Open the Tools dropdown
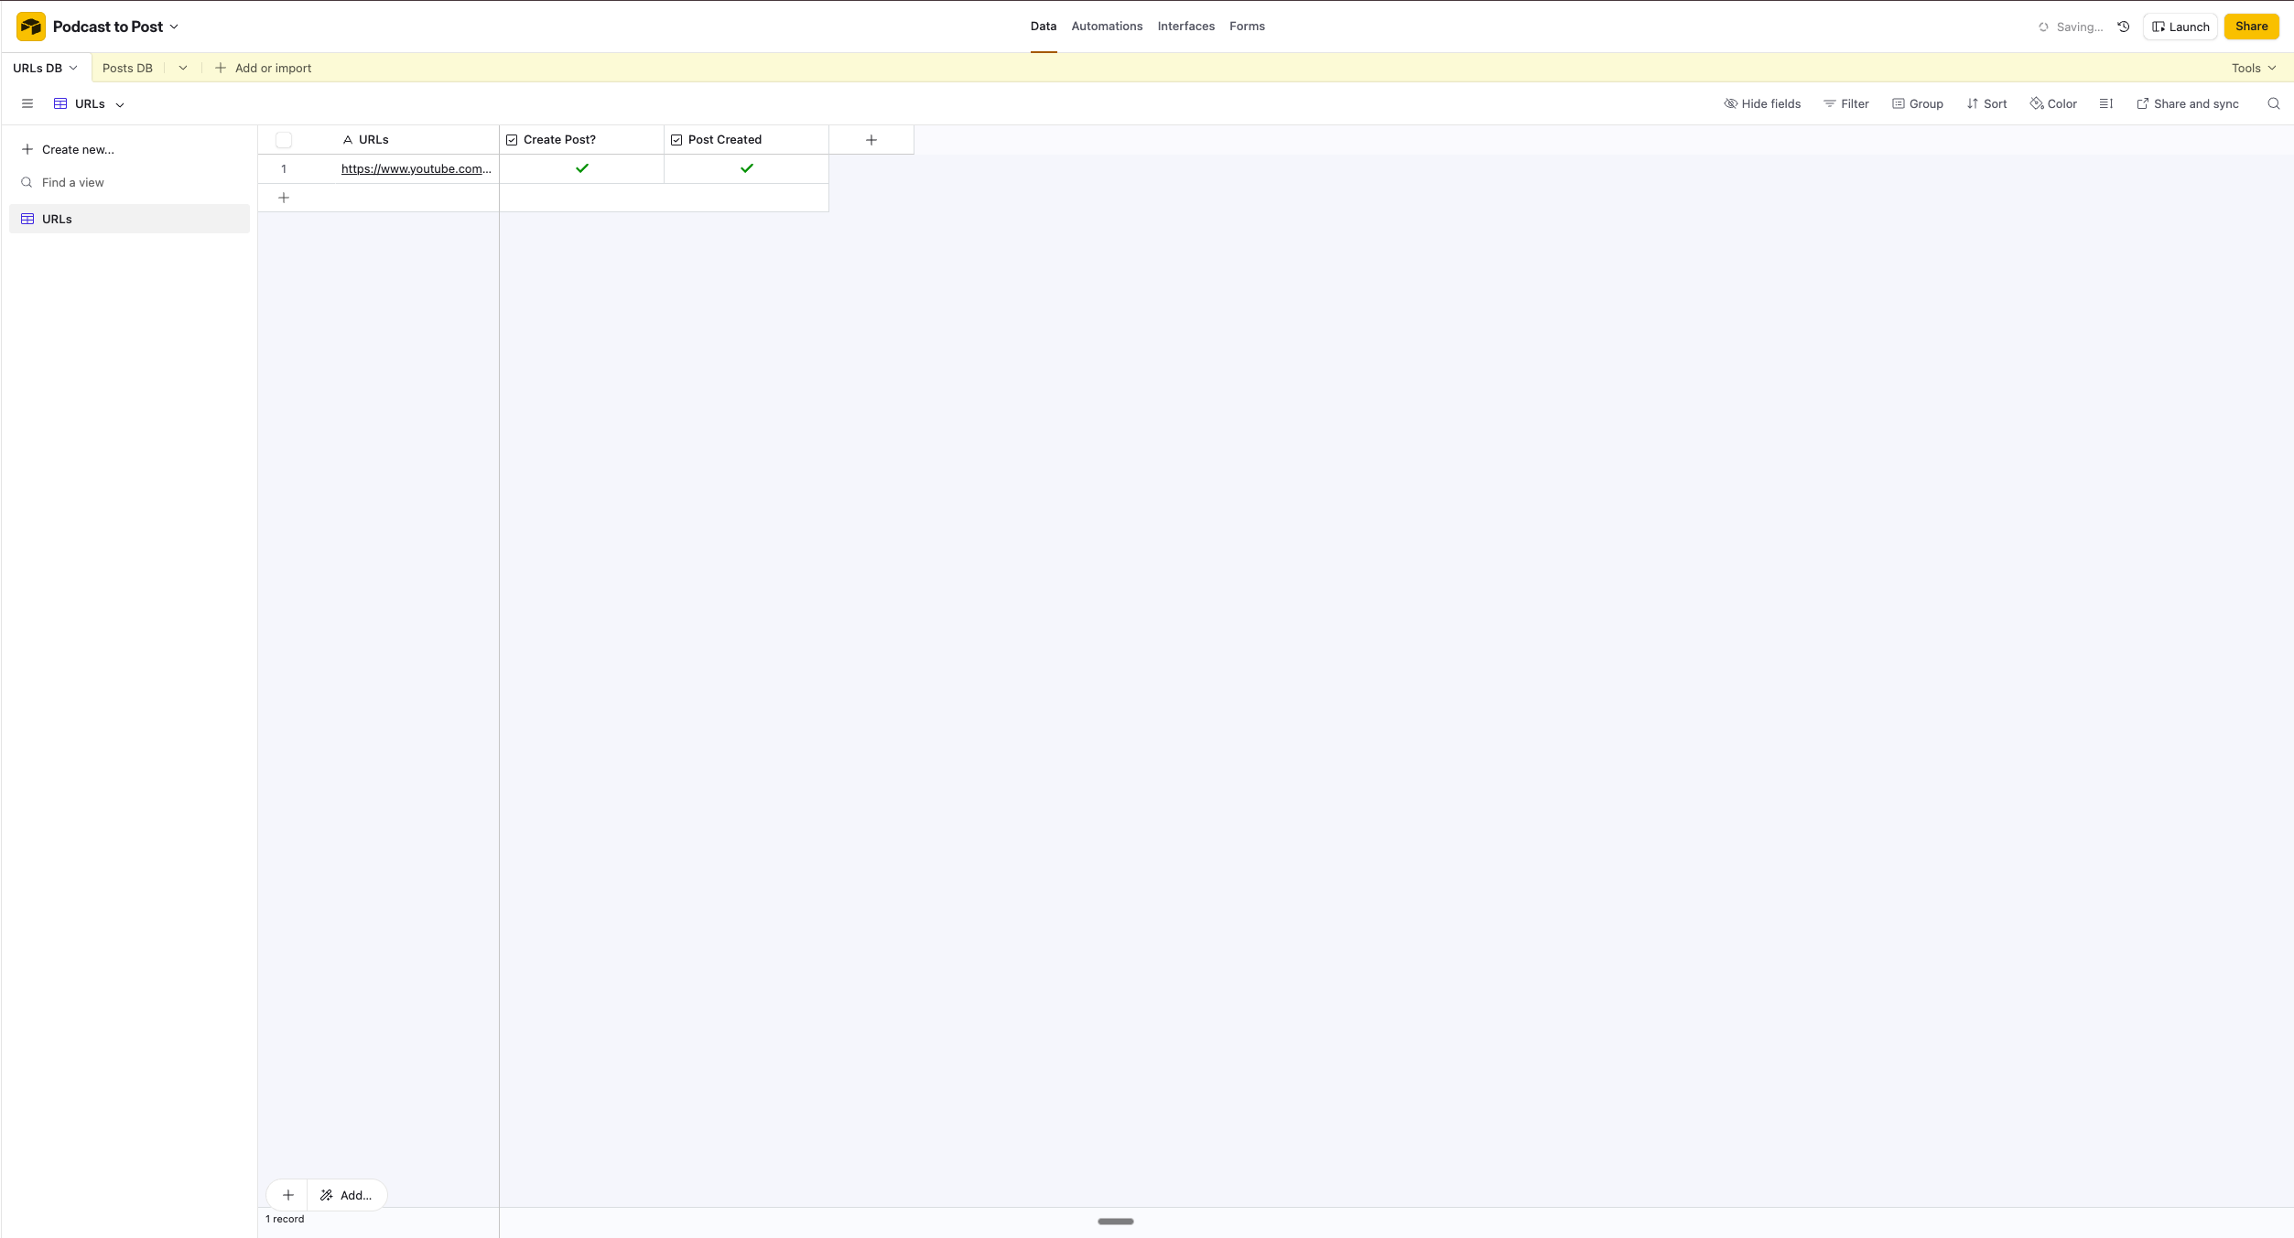2294x1238 pixels. coord(2253,68)
